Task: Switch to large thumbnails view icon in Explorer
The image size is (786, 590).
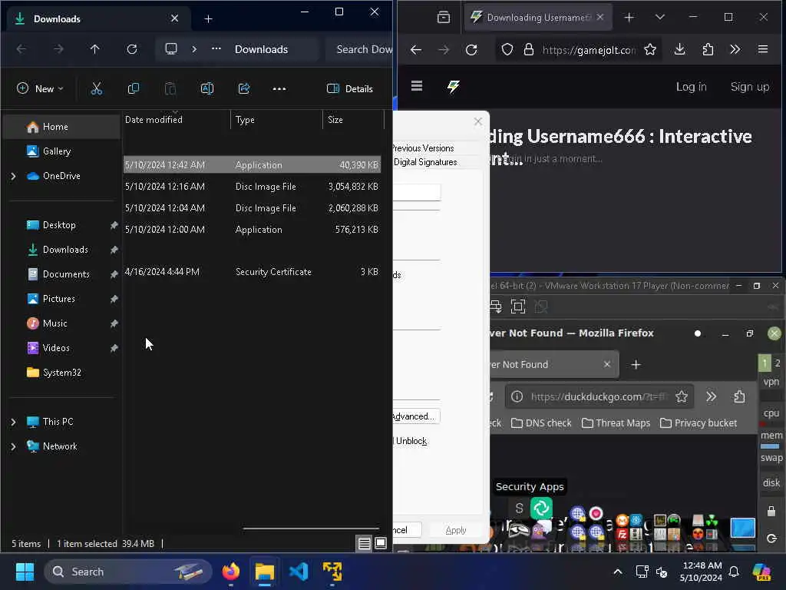Action: 381,543
